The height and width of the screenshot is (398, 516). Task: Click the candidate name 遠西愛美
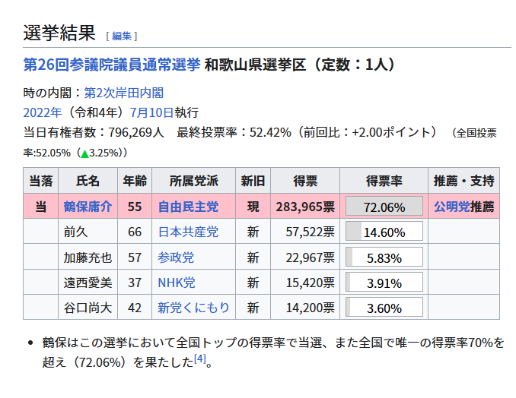[x=88, y=283]
